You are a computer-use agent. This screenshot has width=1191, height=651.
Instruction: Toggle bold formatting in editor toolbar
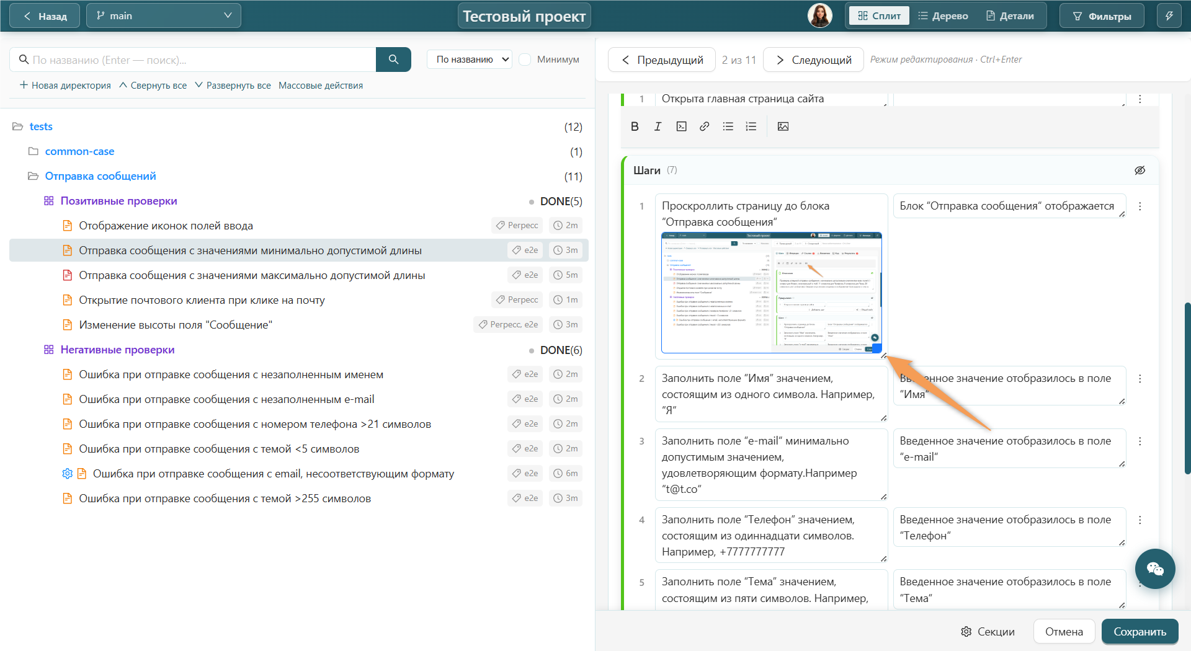click(635, 126)
